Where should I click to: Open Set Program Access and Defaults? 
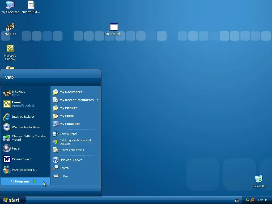tap(76, 142)
